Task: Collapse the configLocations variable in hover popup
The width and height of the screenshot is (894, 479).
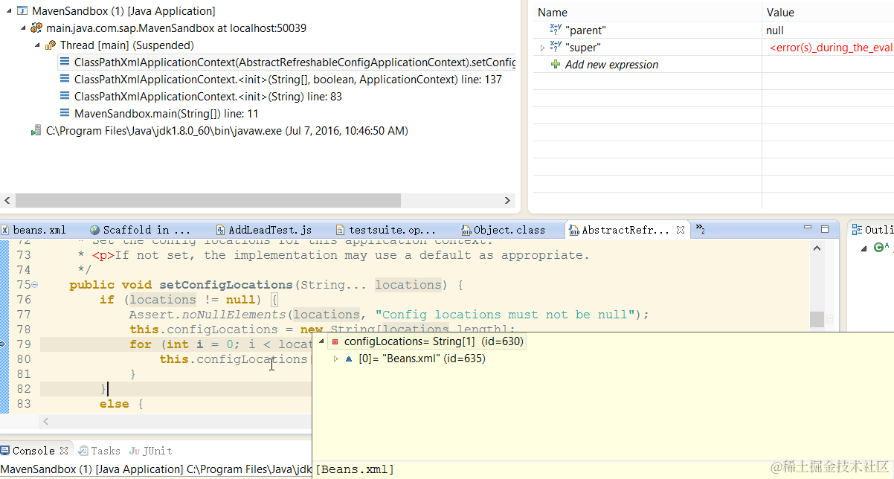Action: pyautogui.click(x=321, y=341)
